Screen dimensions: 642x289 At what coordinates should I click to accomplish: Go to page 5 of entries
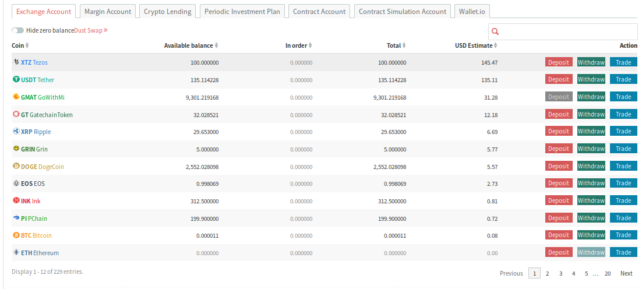586,273
